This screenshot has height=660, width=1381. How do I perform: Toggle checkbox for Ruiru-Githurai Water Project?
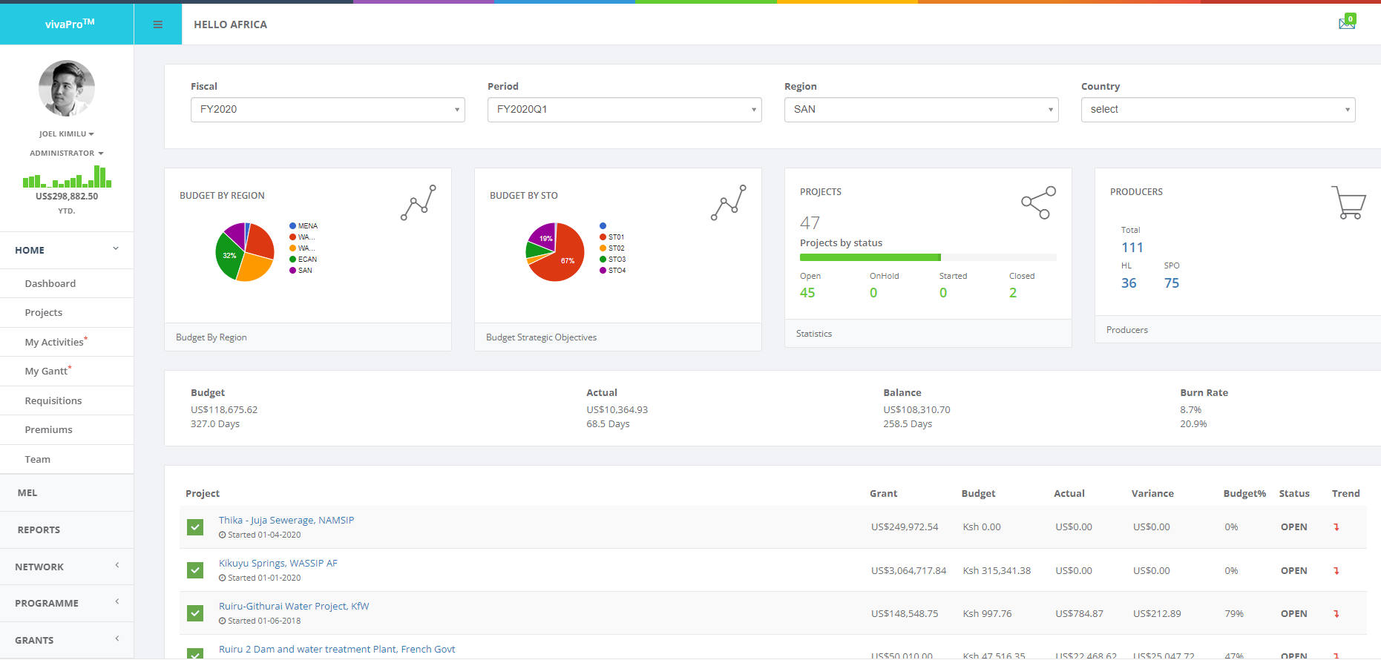click(x=195, y=613)
